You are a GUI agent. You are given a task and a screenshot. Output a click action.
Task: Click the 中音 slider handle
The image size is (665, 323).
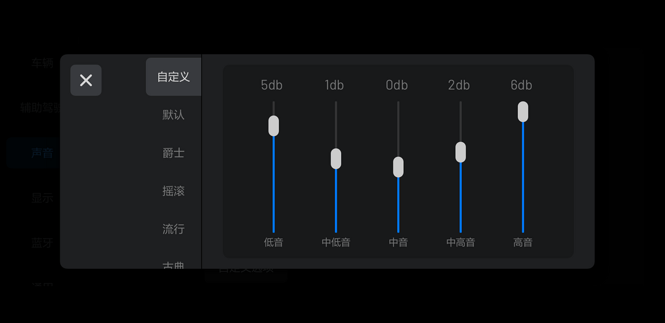tap(398, 167)
